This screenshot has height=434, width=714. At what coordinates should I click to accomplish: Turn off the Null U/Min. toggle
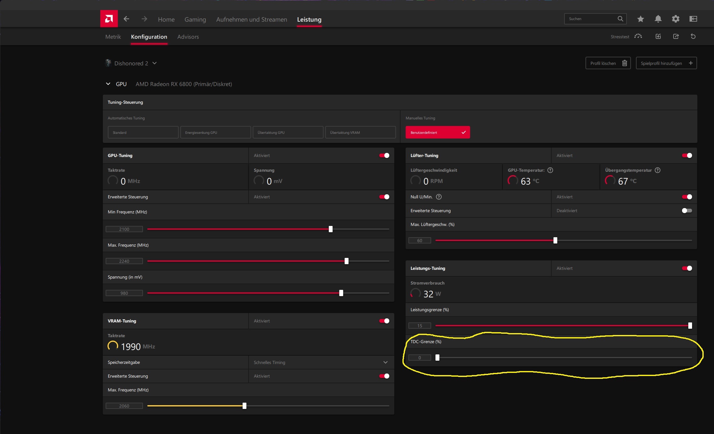pos(687,197)
